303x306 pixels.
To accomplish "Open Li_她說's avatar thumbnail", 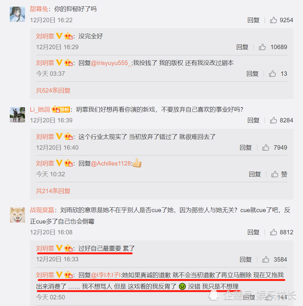I will 17,115.
